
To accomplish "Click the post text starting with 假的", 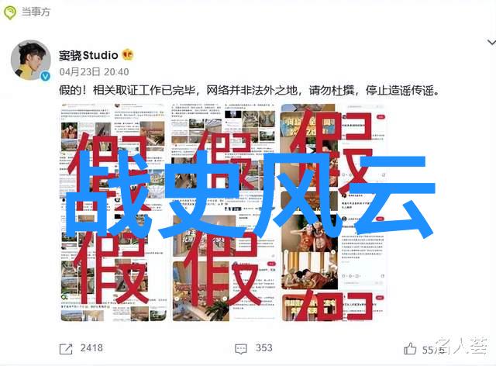I will (250, 91).
